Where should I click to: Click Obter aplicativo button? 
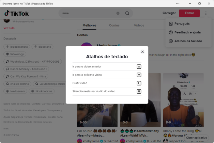point(196,138)
